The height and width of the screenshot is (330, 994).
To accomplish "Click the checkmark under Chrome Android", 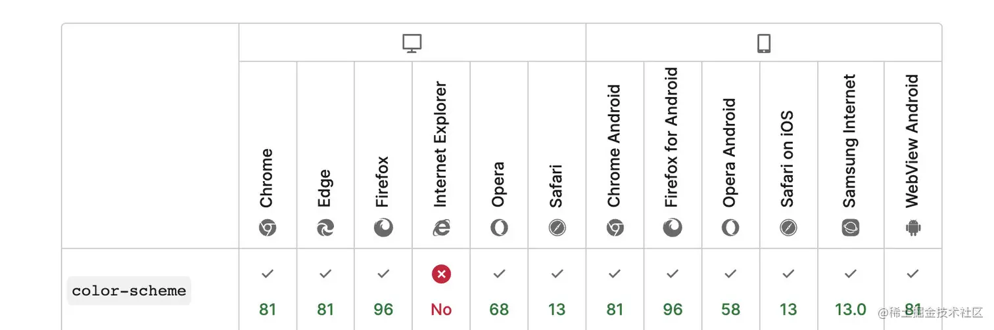I will pyautogui.click(x=615, y=274).
